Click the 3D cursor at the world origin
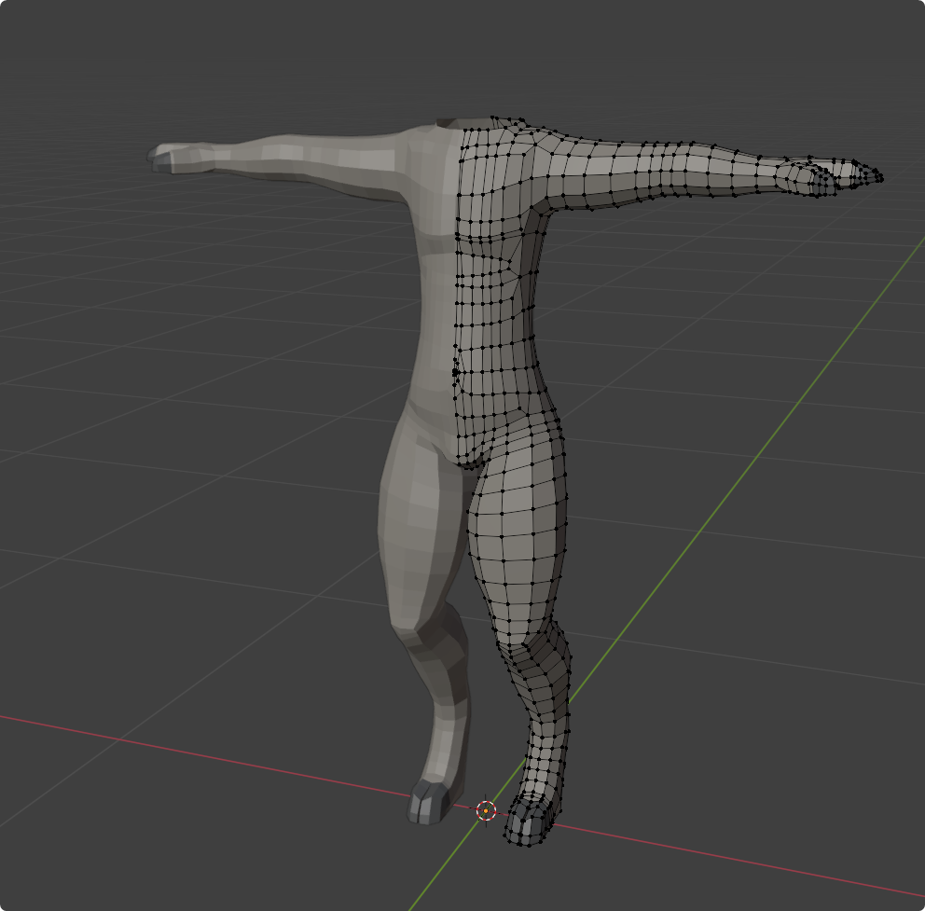 click(x=486, y=810)
